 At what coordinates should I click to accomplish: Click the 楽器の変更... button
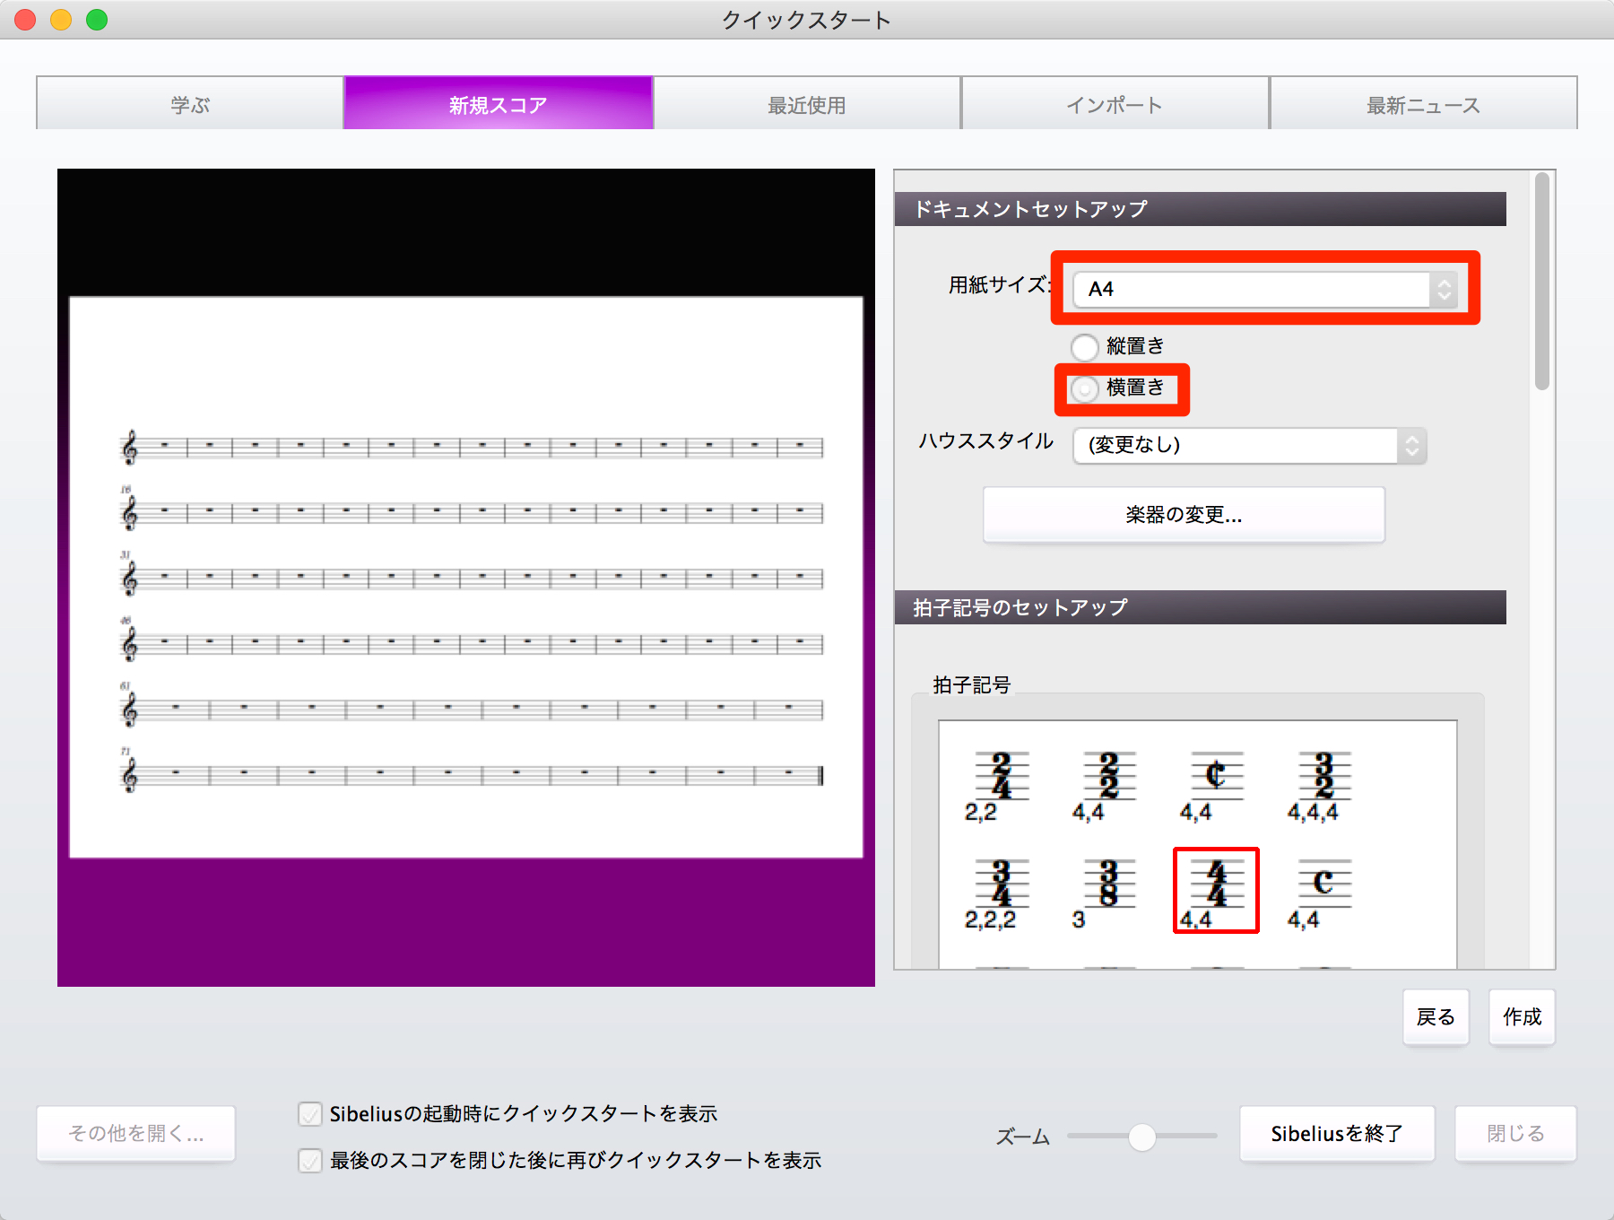pos(1184,515)
